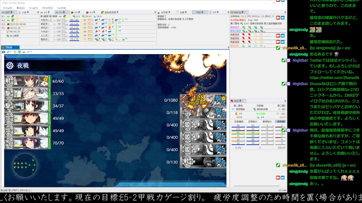Close the ブラウザ tab
The image size is (362, 203).
18,47
